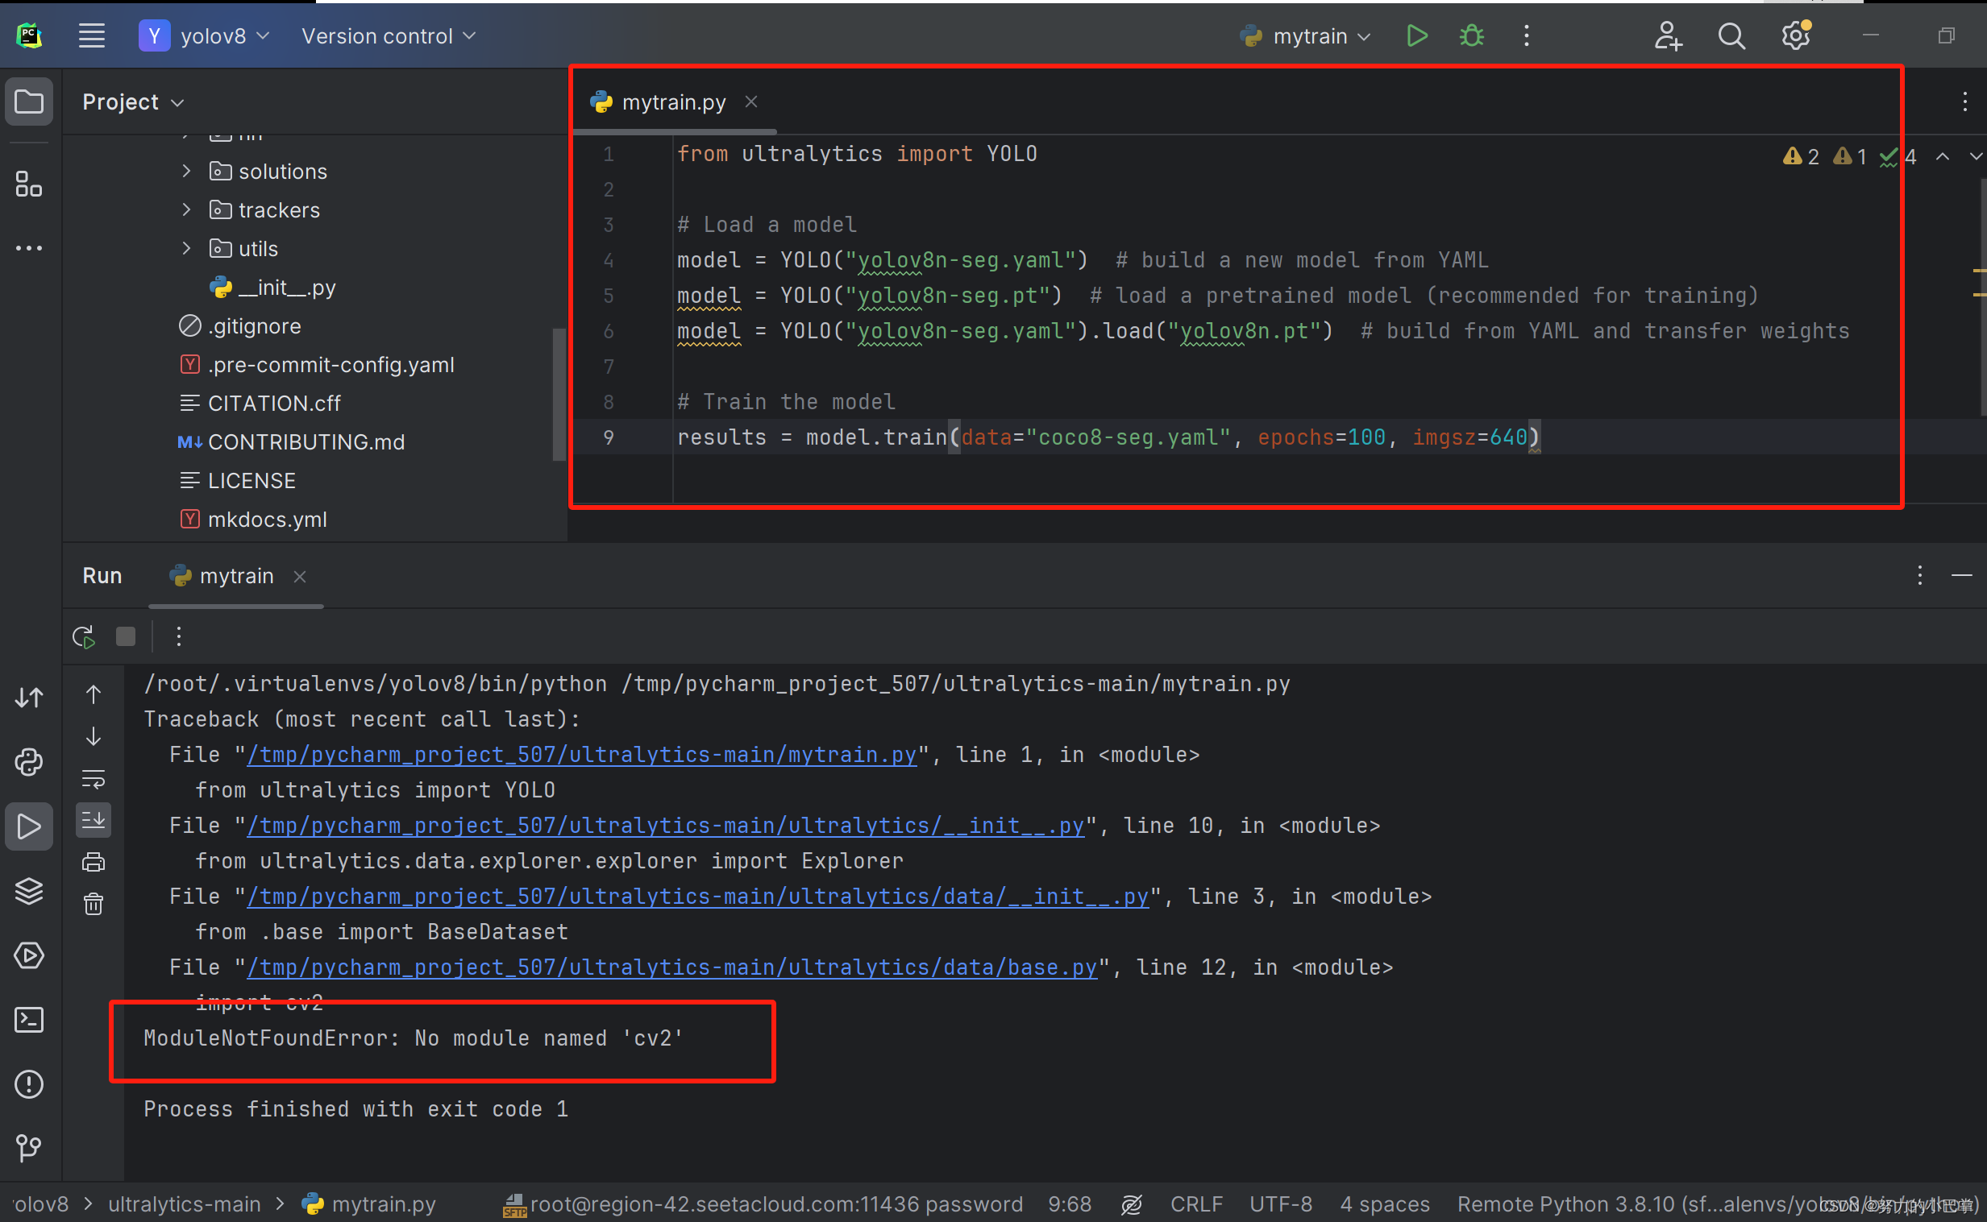This screenshot has height=1222, width=1987.
Task: Select the .gitignore file
Action: (x=239, y=325)
